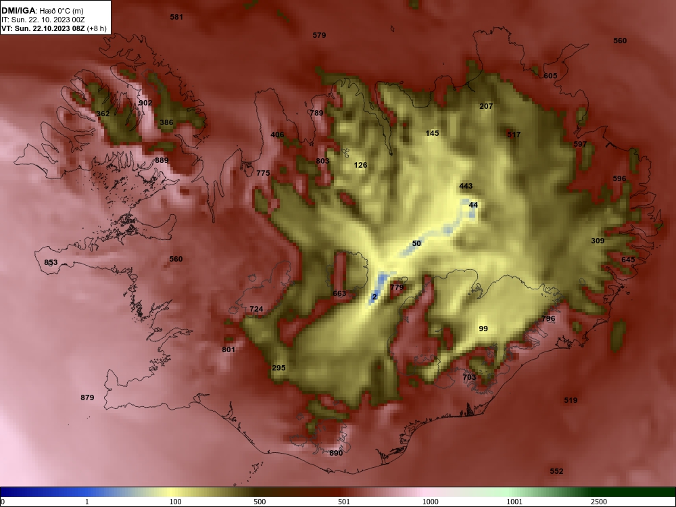Click the 581 value label
Image resolution: width=676 pixels, height=507 pixels.
click(x=176, y=18)
